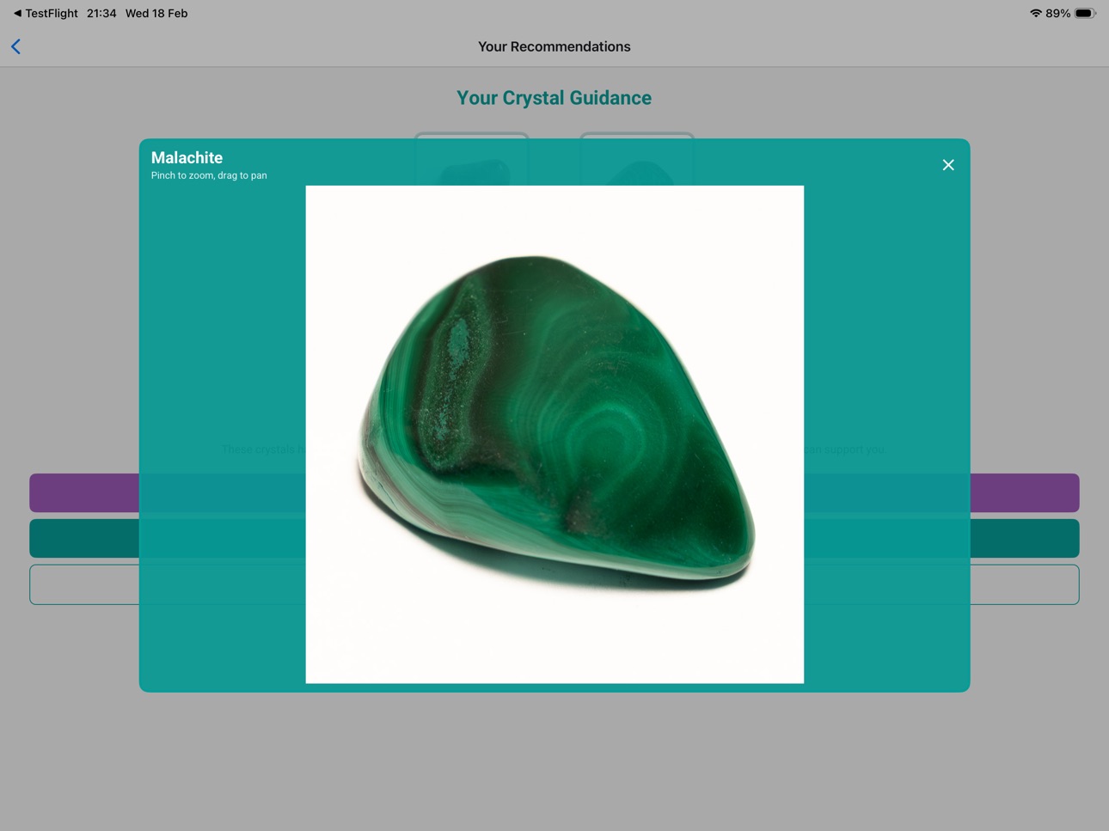Tap the 'Your Crystal Guidance' heading
Screen dimensions: 1109x831
coord(554,98)
